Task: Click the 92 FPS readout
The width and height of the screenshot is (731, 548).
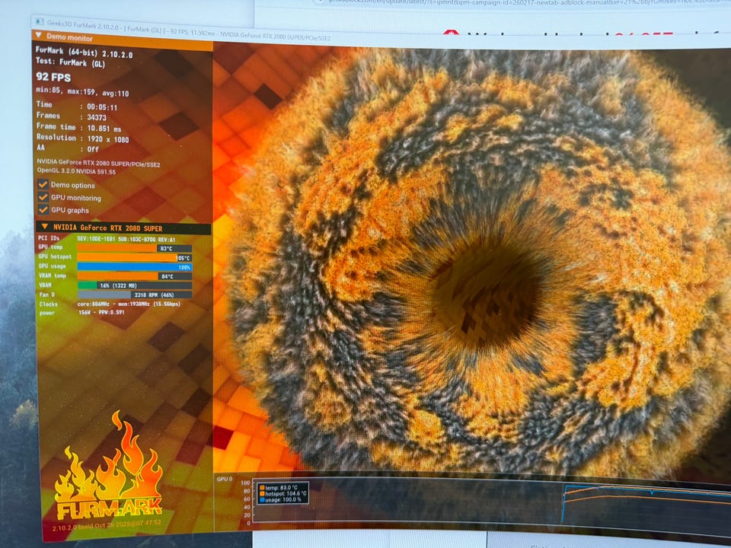Action: [53, 77]
